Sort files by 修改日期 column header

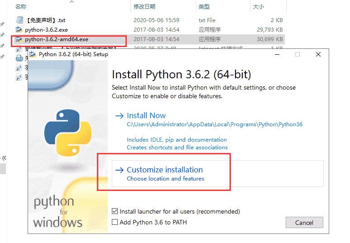[144, 7]
